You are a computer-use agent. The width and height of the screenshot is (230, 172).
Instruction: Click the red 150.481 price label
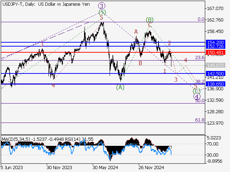pyautogui.click(x=216, y=52)
